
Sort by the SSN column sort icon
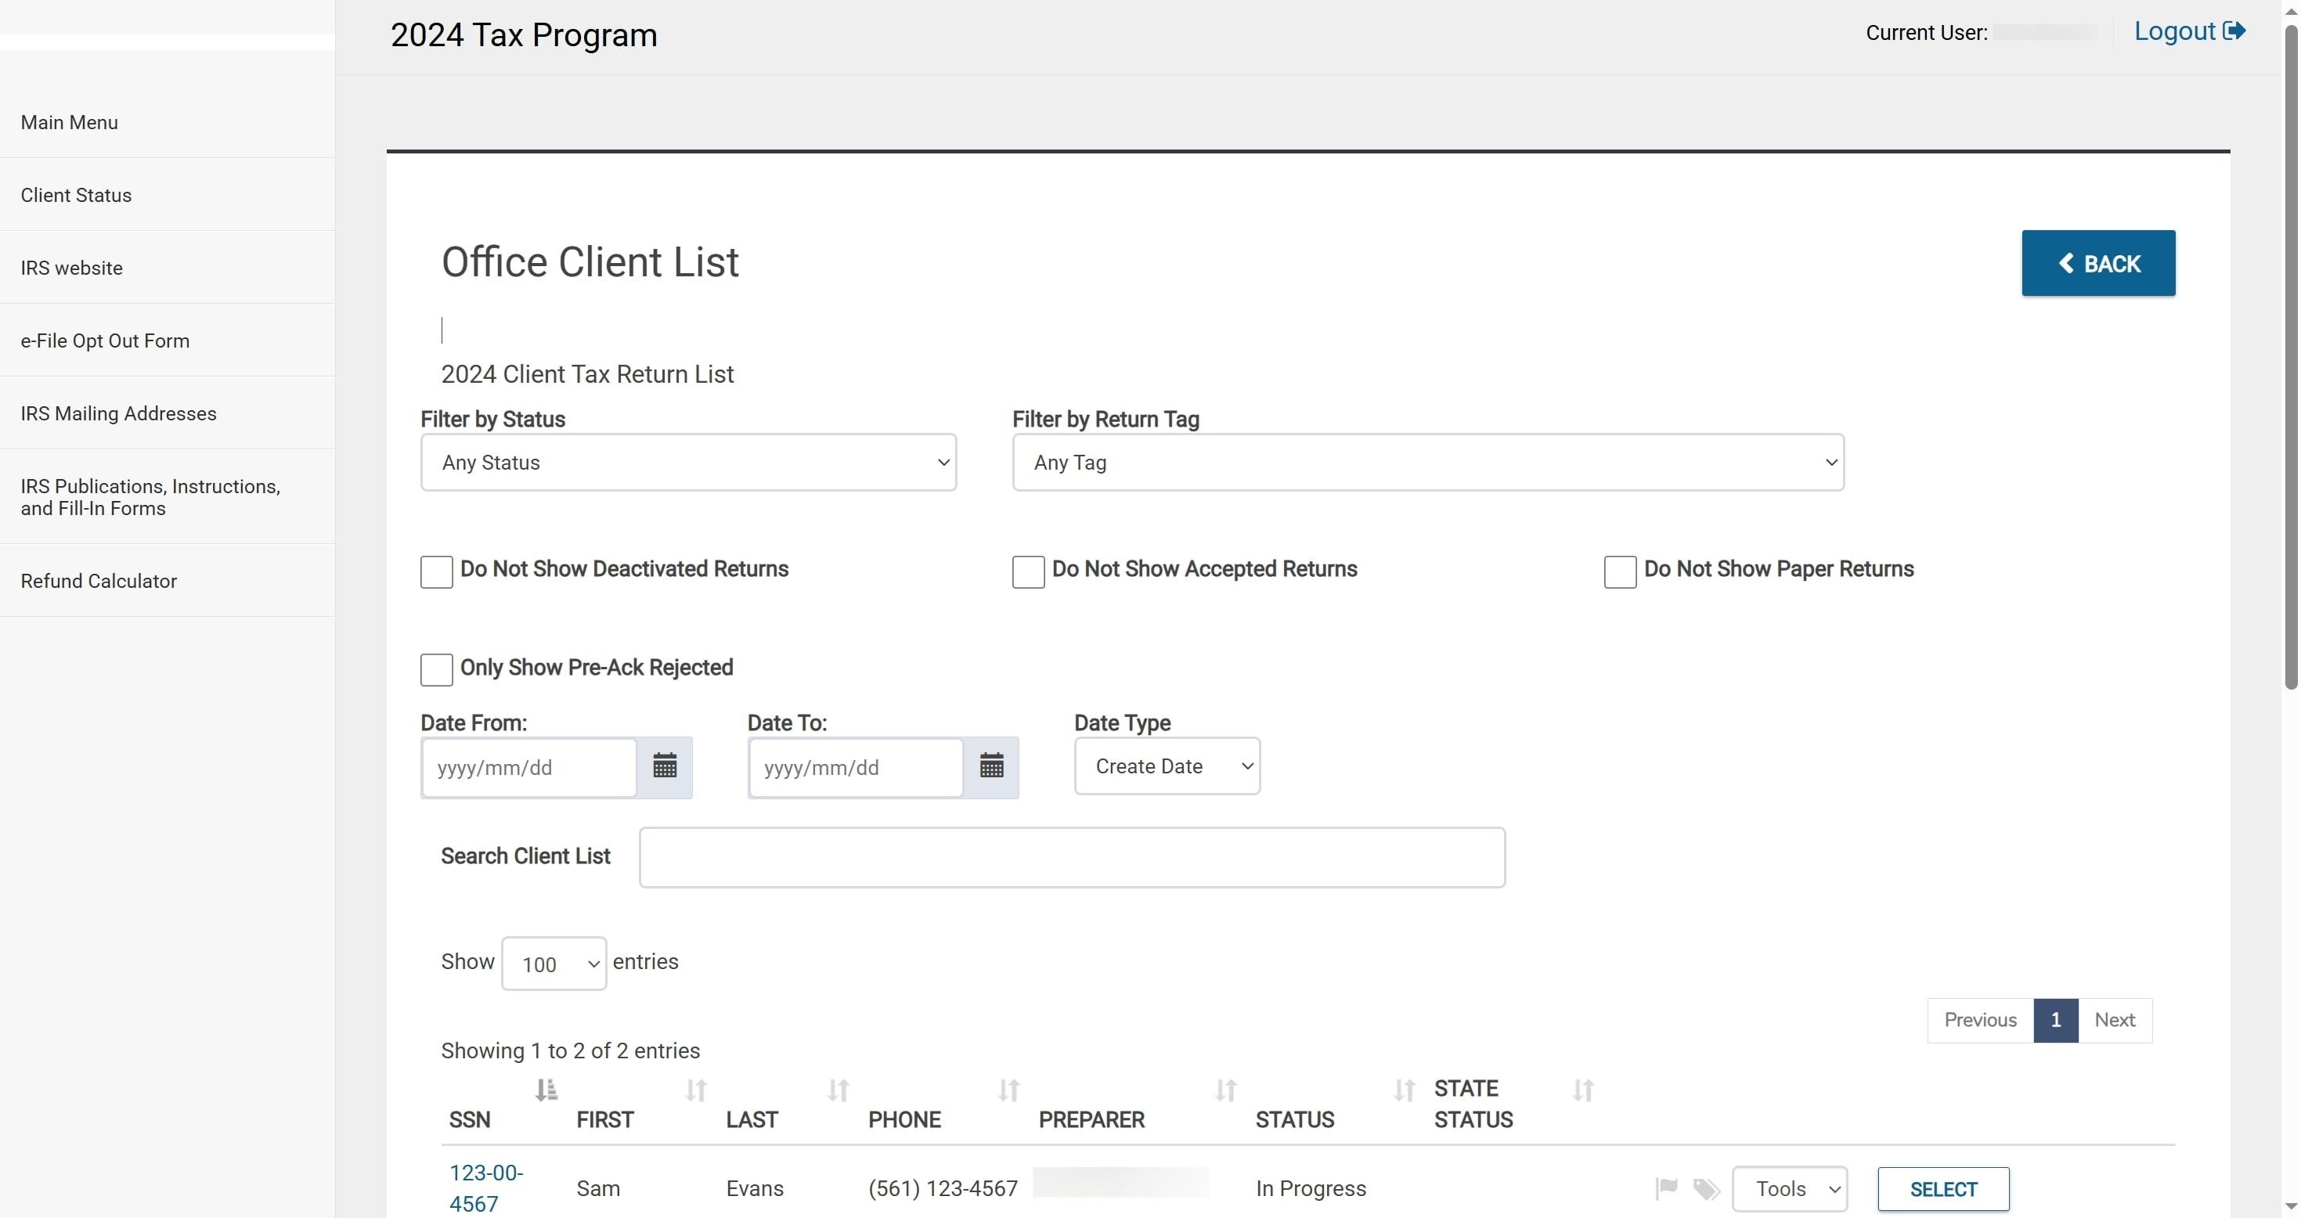pos(546,1090)
